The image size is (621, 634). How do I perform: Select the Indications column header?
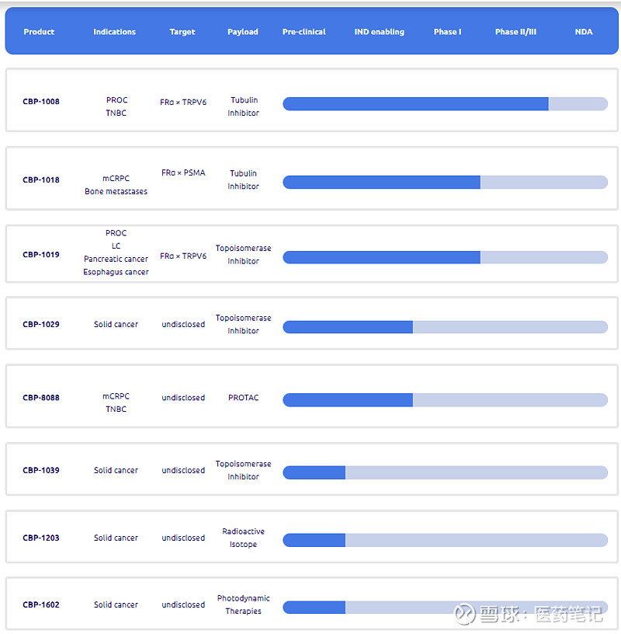tap(114, 32)
